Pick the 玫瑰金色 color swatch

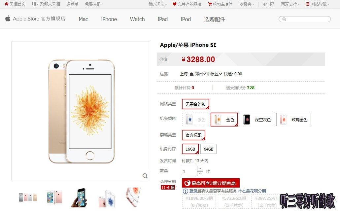293,120
